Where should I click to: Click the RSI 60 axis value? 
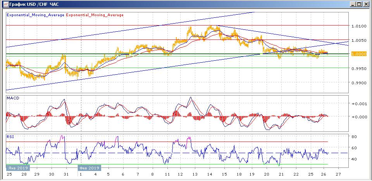tap(354, 148)
